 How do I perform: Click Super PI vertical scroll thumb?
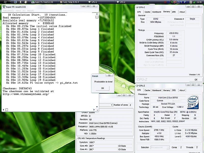click(97, 17)
